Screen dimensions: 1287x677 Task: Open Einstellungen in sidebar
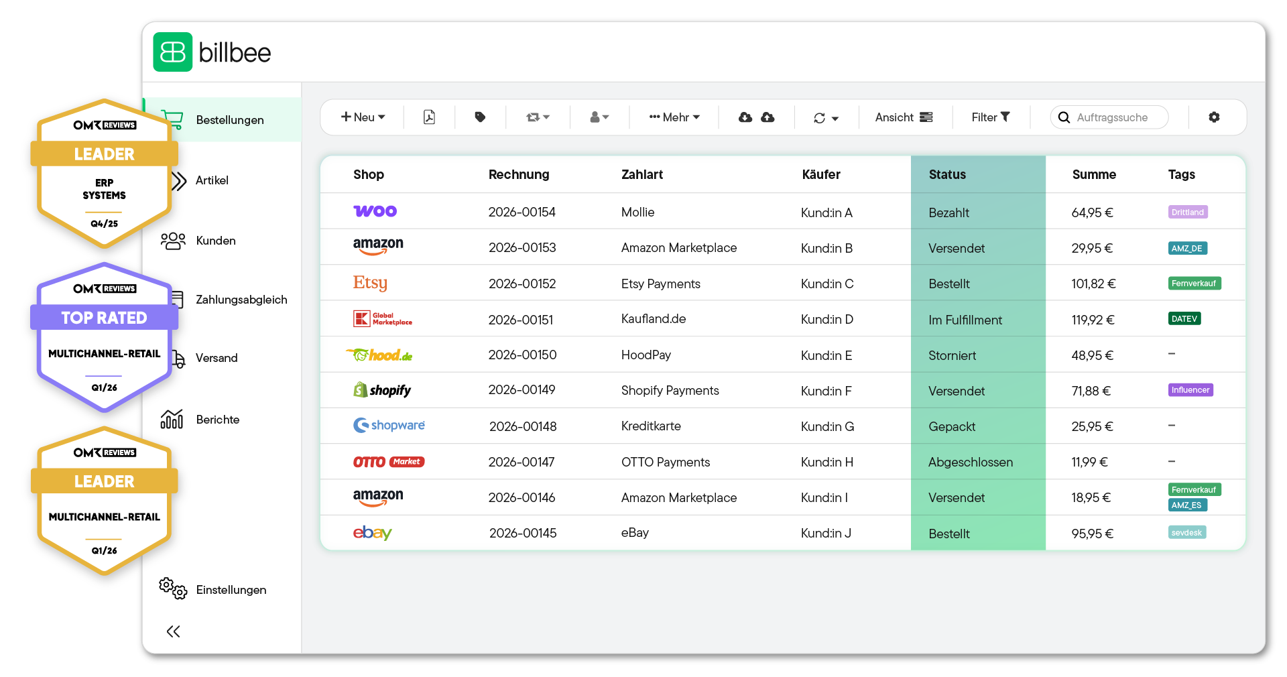pyautogui.click(x=231, y=590)
